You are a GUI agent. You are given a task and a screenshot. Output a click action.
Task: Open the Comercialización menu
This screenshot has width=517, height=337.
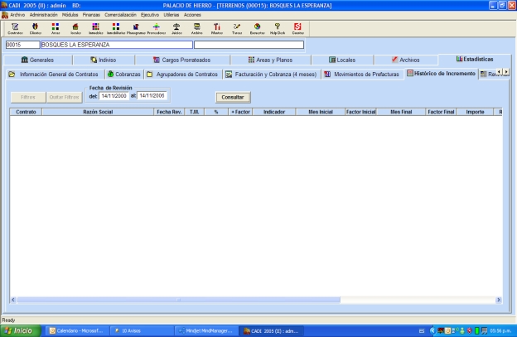click(121, 15)
